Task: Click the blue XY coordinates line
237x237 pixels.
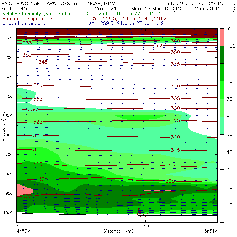Action: click(x=126, y=23)
